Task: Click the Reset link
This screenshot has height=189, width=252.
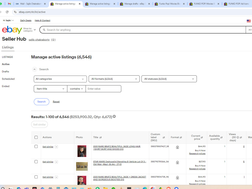Action: [x=56, y=102]
